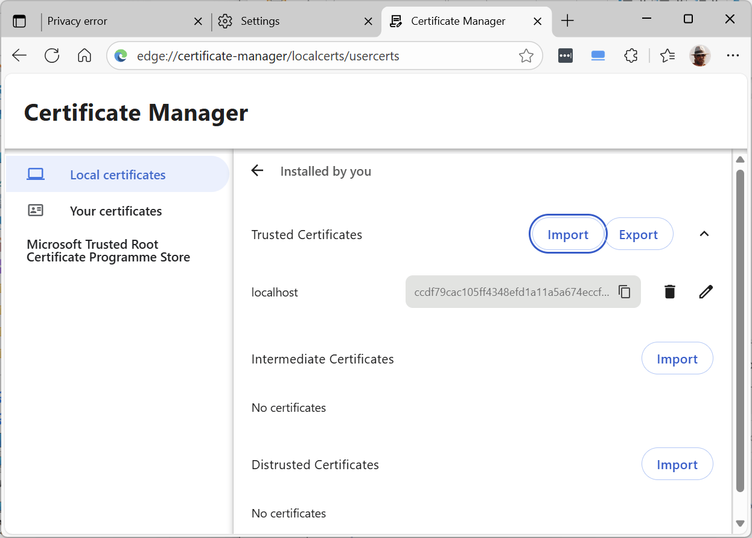This screenshot has width=752, height=538.
Task: Click the browser Home icon
Action: point(84,56)
